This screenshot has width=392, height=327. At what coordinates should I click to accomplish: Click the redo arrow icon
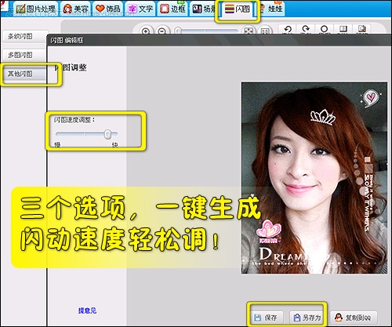click(x=306, y=29)
